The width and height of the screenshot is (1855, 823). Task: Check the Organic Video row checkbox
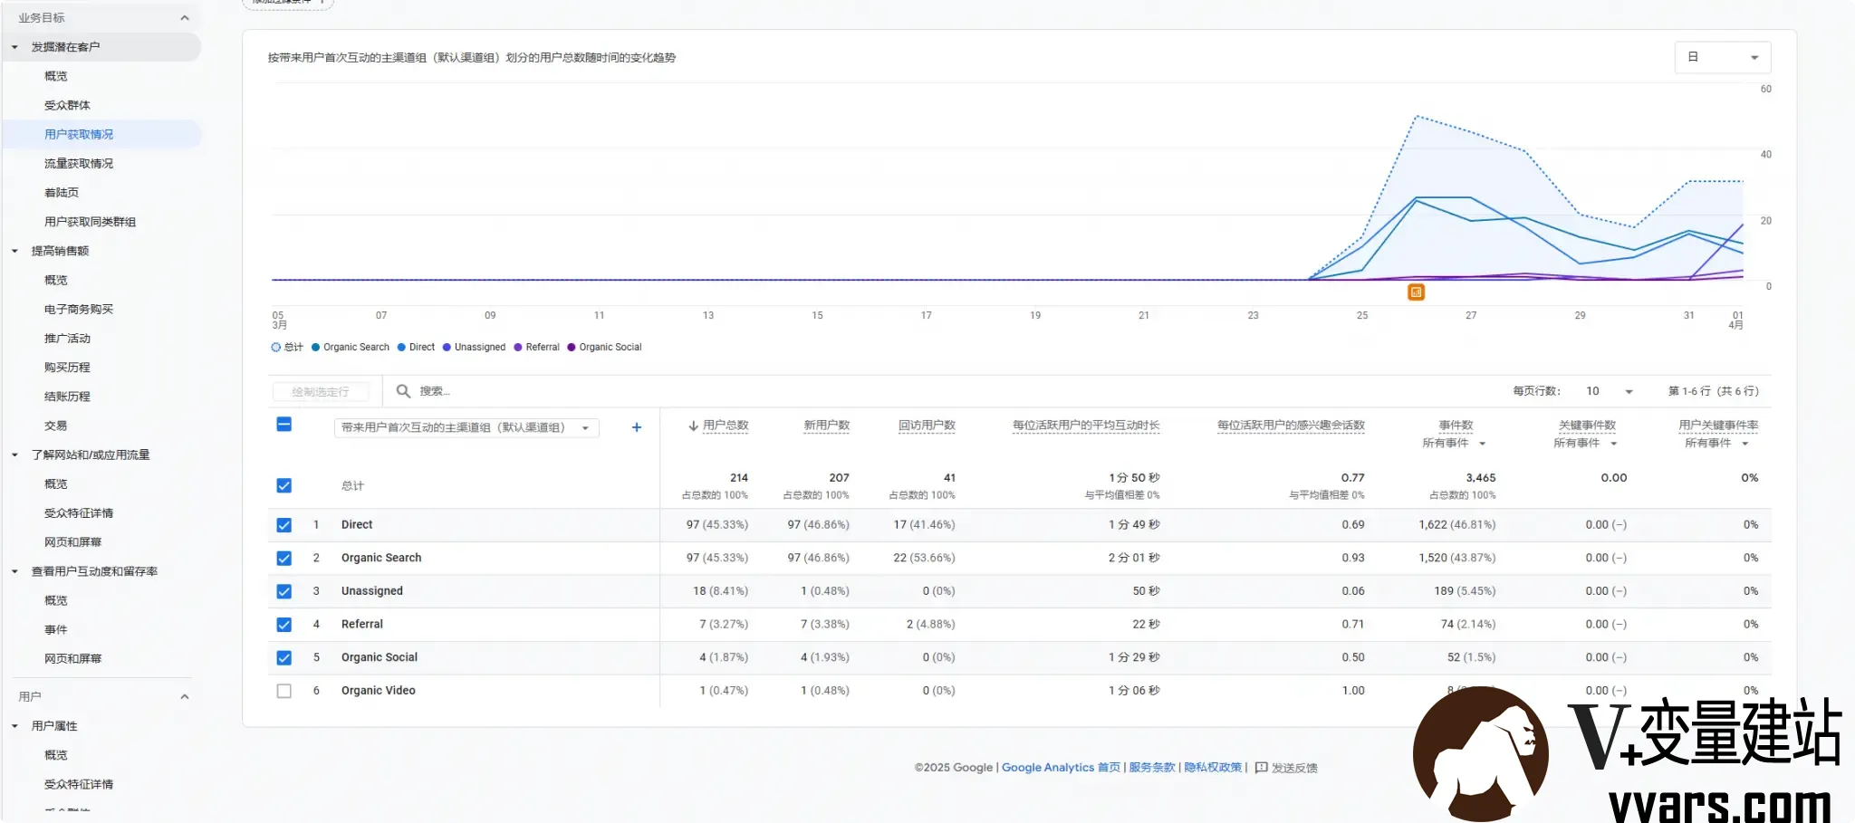coord(284,691)
